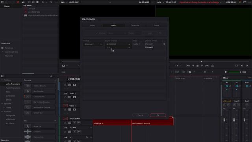Collapse the Toolbox tree
The height and width of the screenshot is (142, 252).
2,80
